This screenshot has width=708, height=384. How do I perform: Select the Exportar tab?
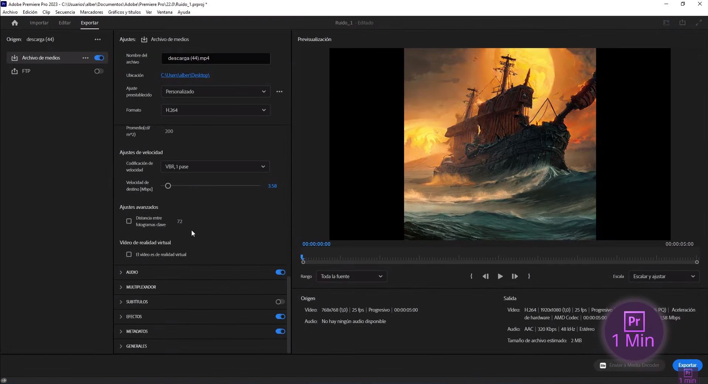click(90, 23)
